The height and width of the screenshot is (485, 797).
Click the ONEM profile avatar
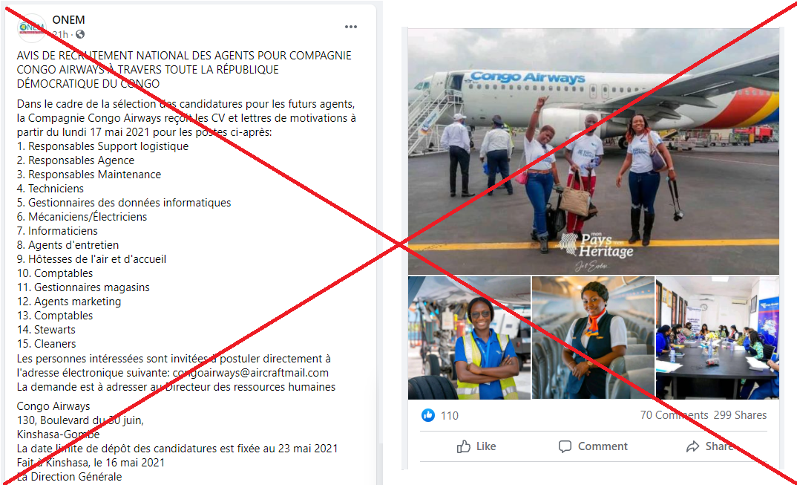(31, 27)
